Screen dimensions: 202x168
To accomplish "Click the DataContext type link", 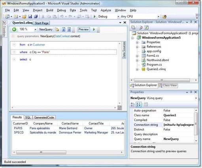I will [62, 36].
